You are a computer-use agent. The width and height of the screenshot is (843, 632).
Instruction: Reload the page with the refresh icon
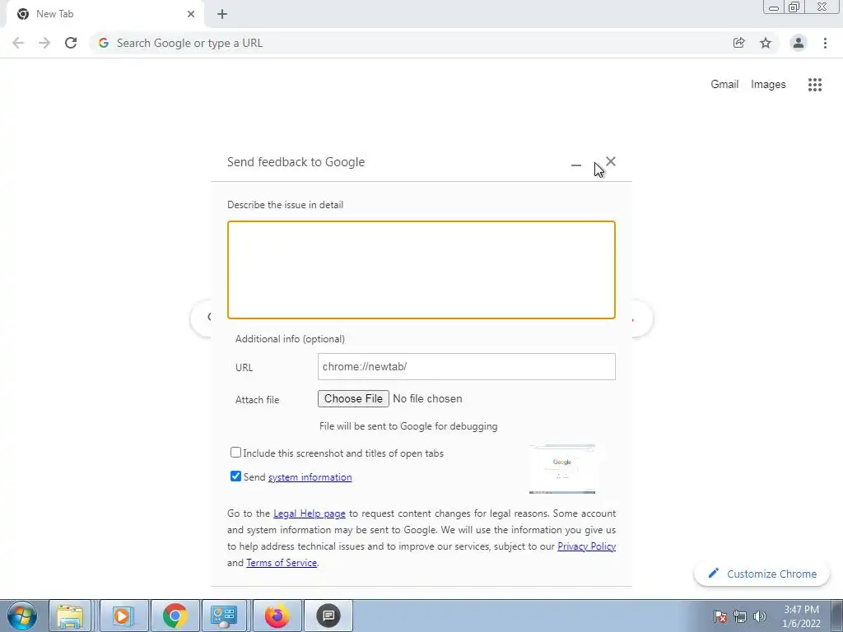(x=71, y=43)
